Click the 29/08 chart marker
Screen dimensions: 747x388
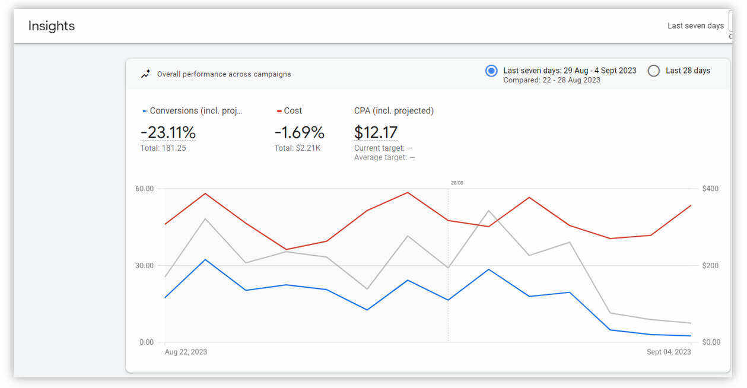(457, 183)
